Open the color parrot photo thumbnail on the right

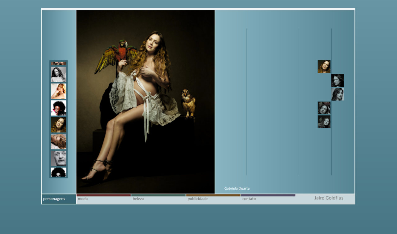point(324,67)
